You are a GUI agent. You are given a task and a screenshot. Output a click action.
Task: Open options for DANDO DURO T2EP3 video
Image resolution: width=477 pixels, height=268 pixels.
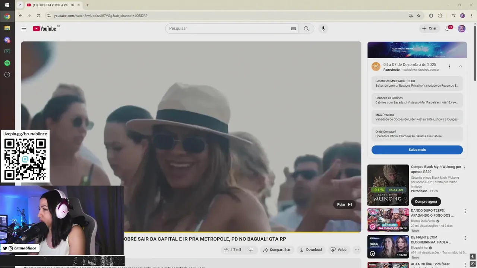(465, 211)
